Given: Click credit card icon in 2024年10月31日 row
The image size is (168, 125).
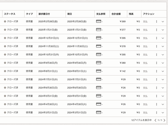Looking at the screenshot, I should point(98,54).
